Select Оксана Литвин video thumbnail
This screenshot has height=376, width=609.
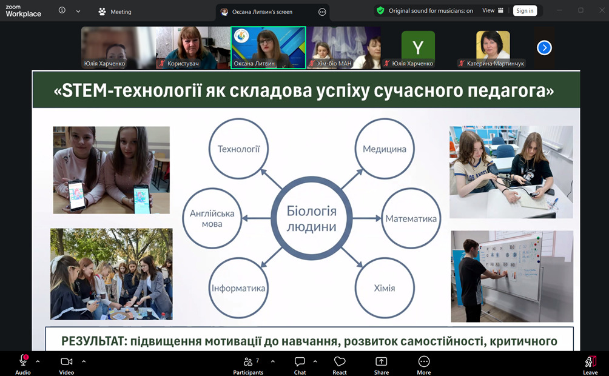pos(268,47)
